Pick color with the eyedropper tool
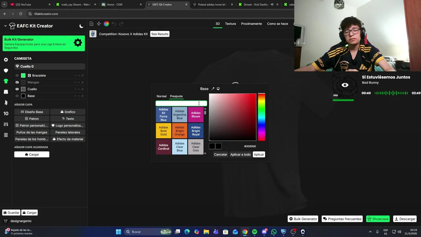Viewport: 421px width, 237px height. [x=213, y=89]
